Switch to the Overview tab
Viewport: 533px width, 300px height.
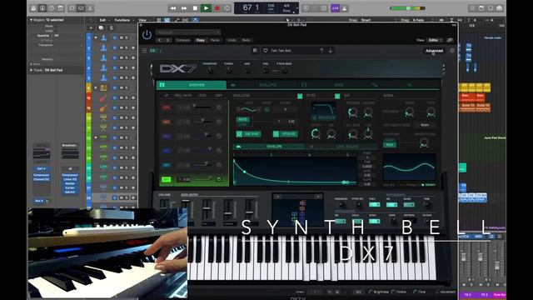192,85
